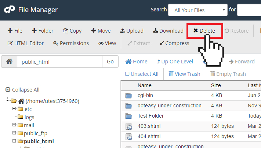Open the Upload tool

pyautogui.click(x=132, y=31)
